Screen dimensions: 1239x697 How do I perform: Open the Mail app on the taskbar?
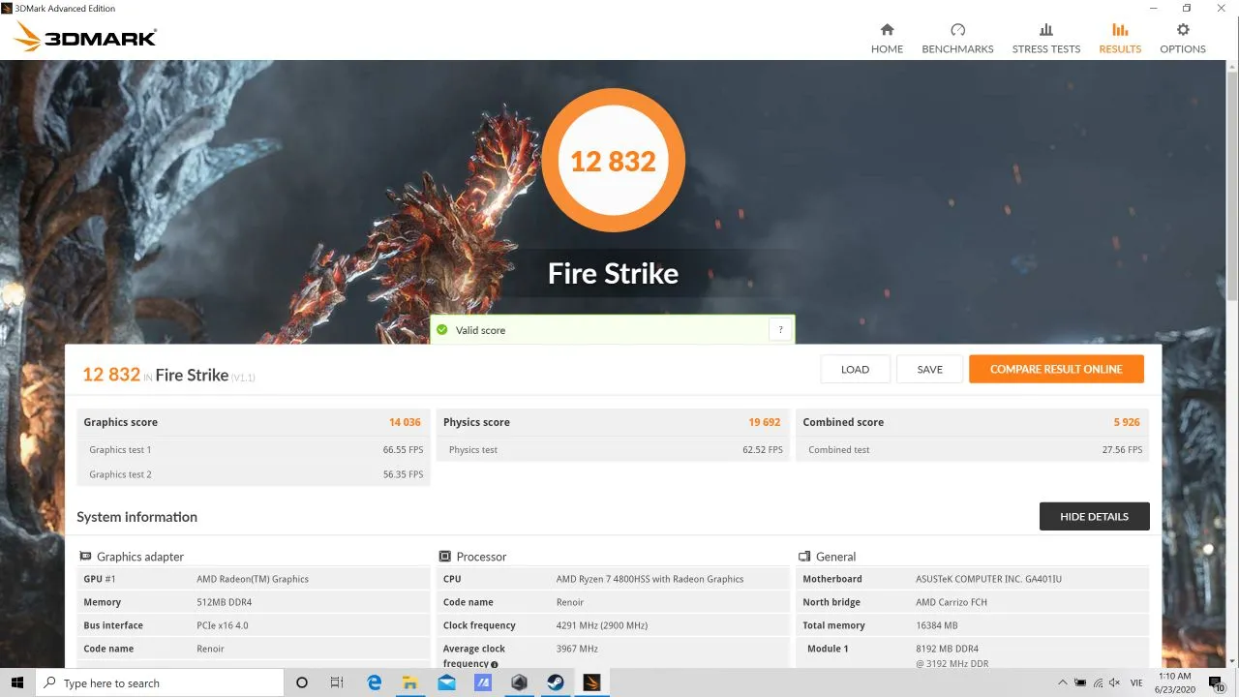[x=446, y=682]
